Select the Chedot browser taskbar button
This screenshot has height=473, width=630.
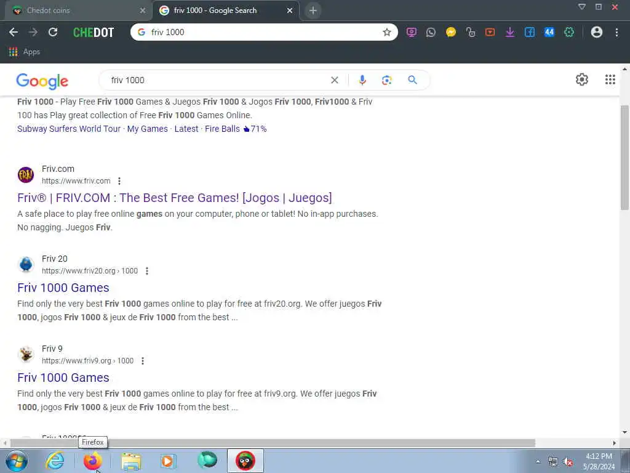click(x=245, y=461)
